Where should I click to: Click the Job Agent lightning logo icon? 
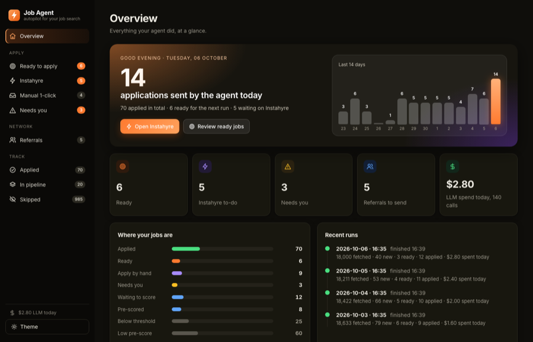[14, 15]
